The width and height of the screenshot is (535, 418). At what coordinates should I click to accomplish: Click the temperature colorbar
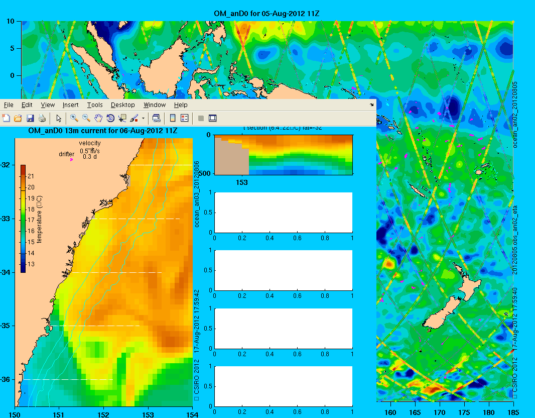pos(23,219)
